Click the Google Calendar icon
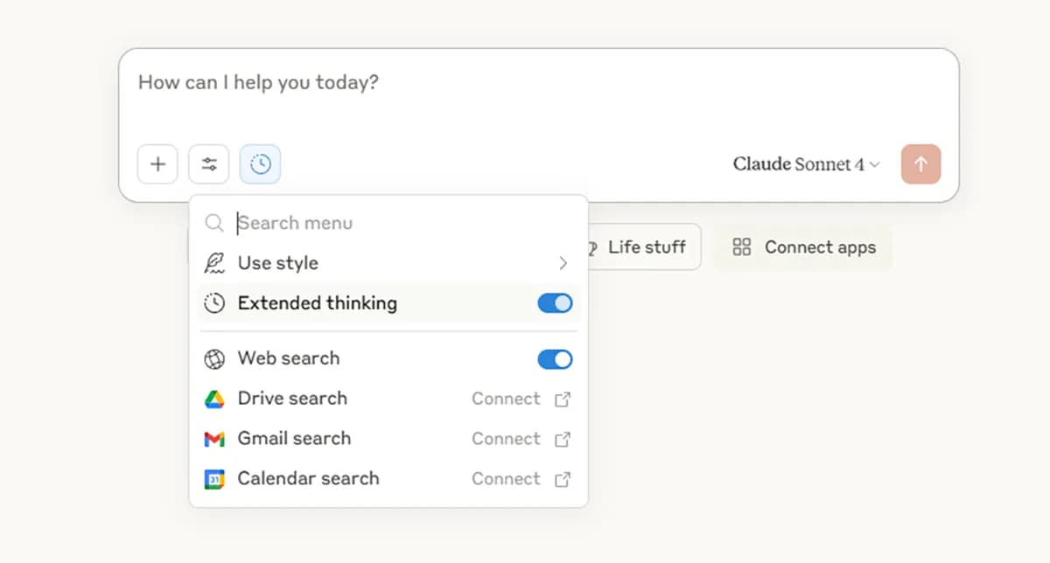 pyautogui.click(x=214, y=479)
